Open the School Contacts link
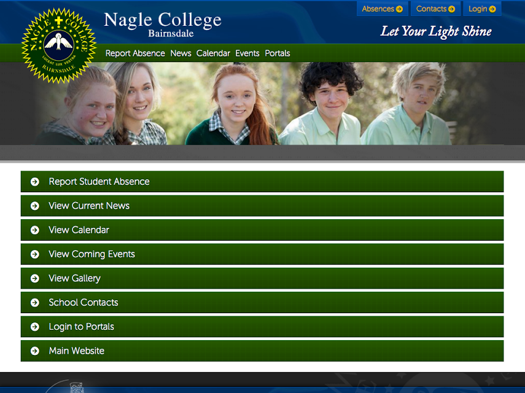 coord(262,303)
